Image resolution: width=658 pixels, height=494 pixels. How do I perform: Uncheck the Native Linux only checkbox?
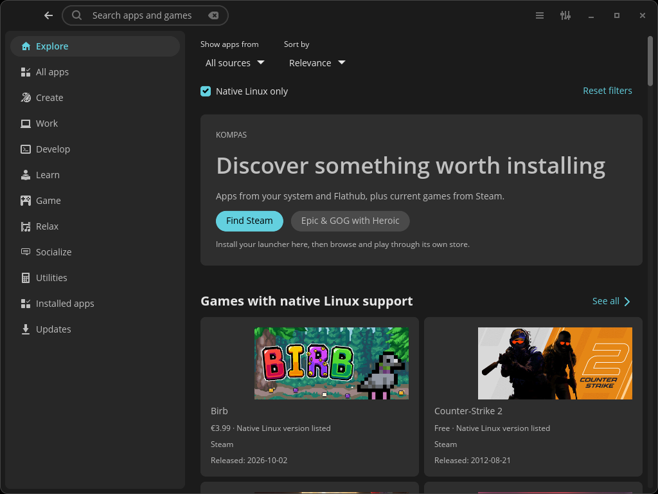coord(206,91)
